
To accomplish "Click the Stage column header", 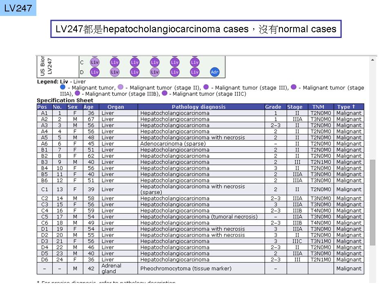I will pyautogui.click(x=297, y=107).
